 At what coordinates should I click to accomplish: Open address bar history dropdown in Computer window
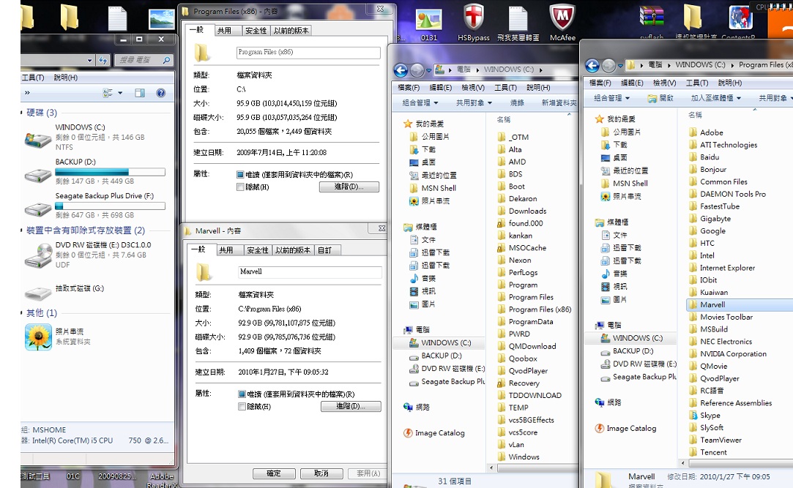(89, 61)
